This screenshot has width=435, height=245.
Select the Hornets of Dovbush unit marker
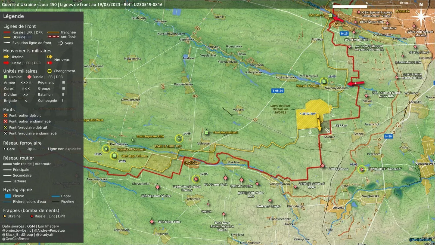coord(106,149)
